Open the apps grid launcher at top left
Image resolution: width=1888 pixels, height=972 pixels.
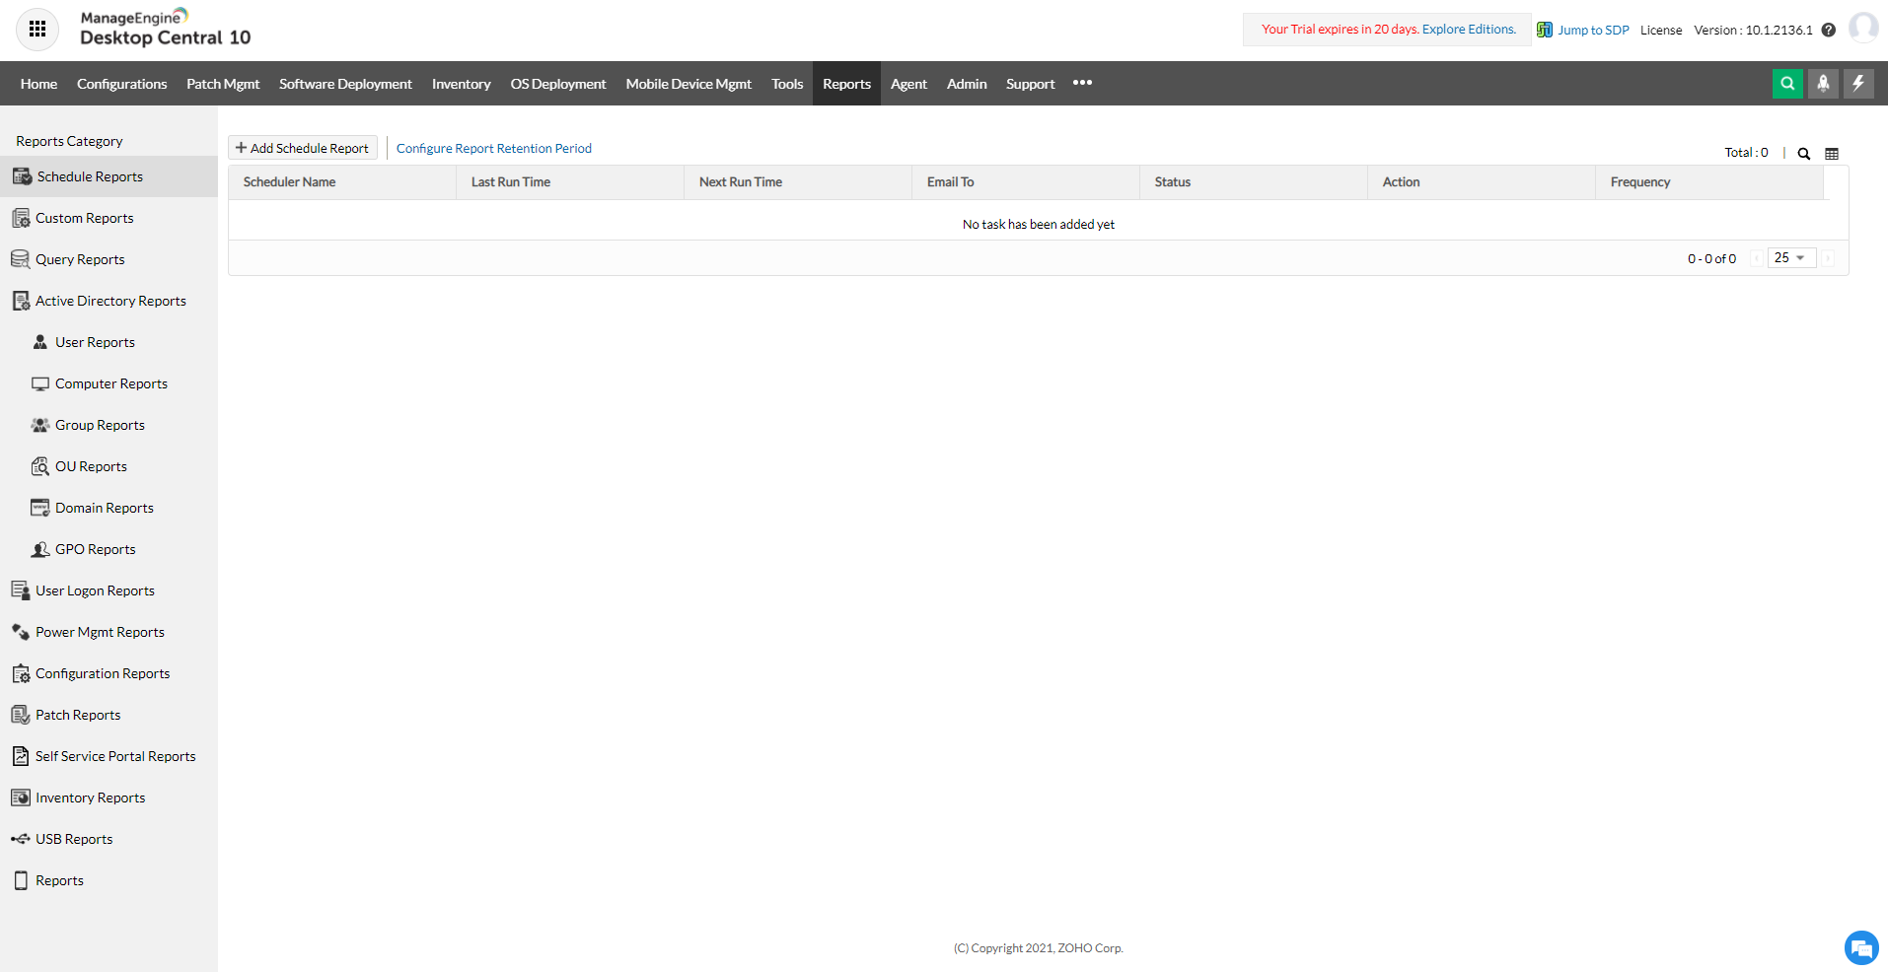[x=37, y=29]
